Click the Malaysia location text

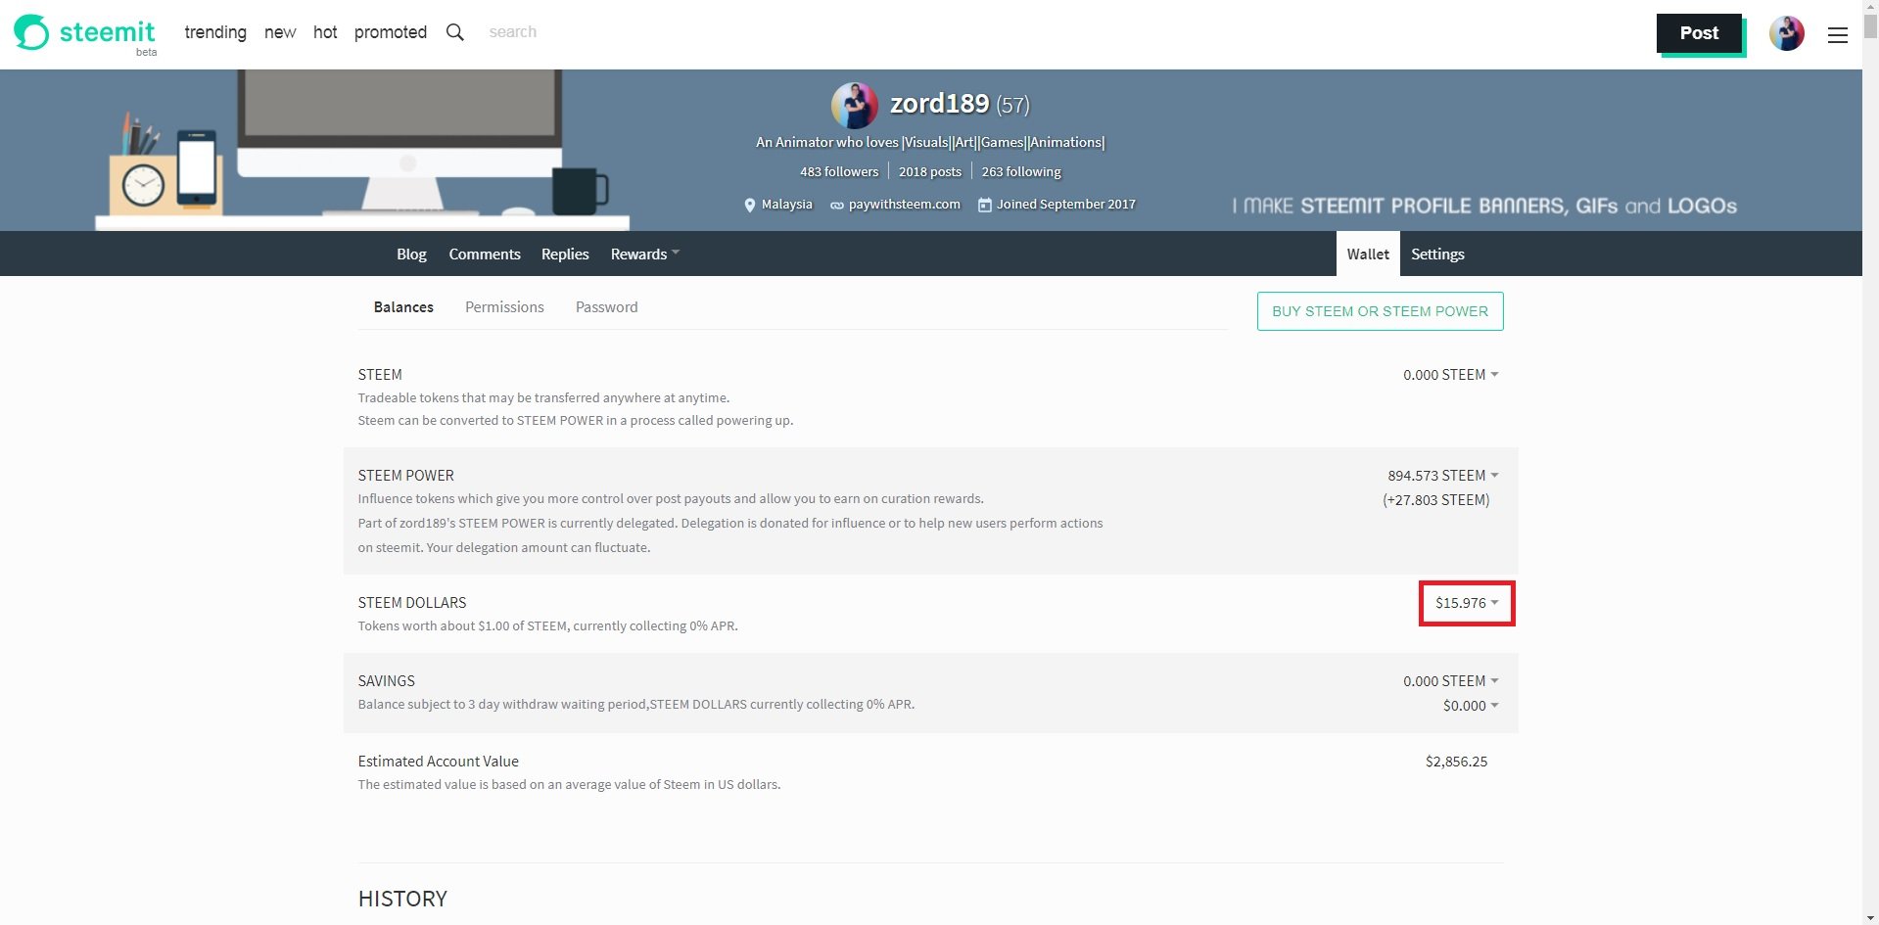pyautogui.click(x=787, y=205)
